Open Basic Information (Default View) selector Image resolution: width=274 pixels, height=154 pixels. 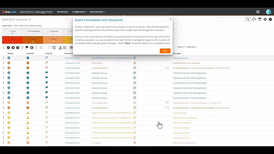tap(27, 26)
